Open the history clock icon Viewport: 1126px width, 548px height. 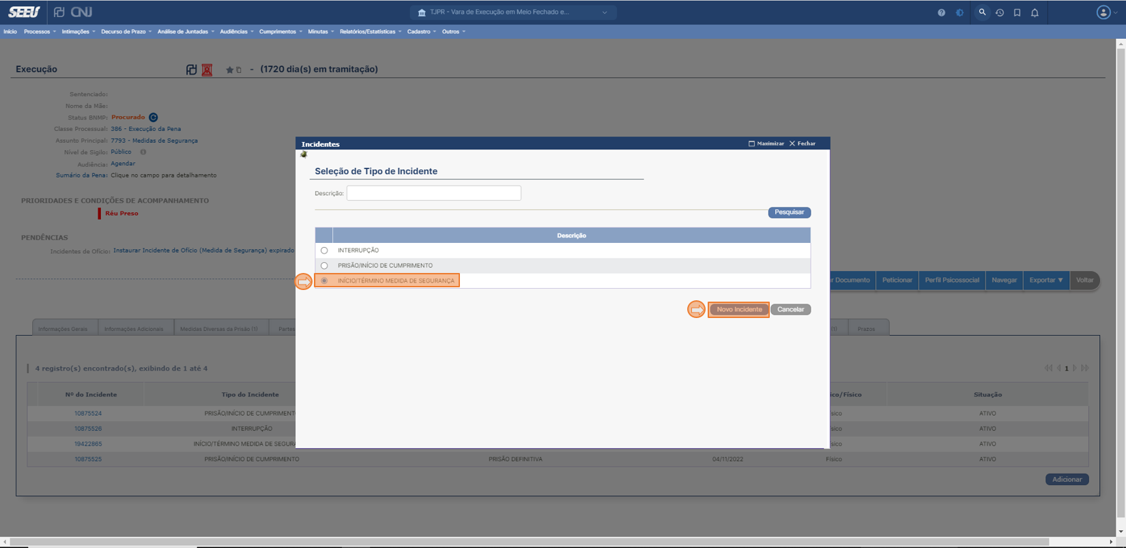1000,12
